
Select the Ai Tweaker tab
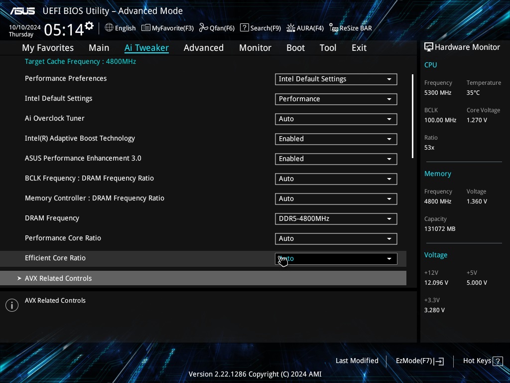(146, 47)
